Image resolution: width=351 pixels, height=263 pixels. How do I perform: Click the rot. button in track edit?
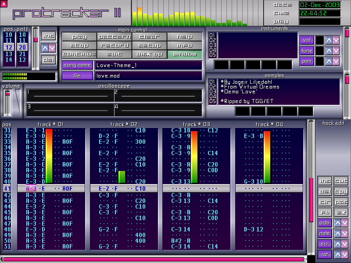pos(325,255)
